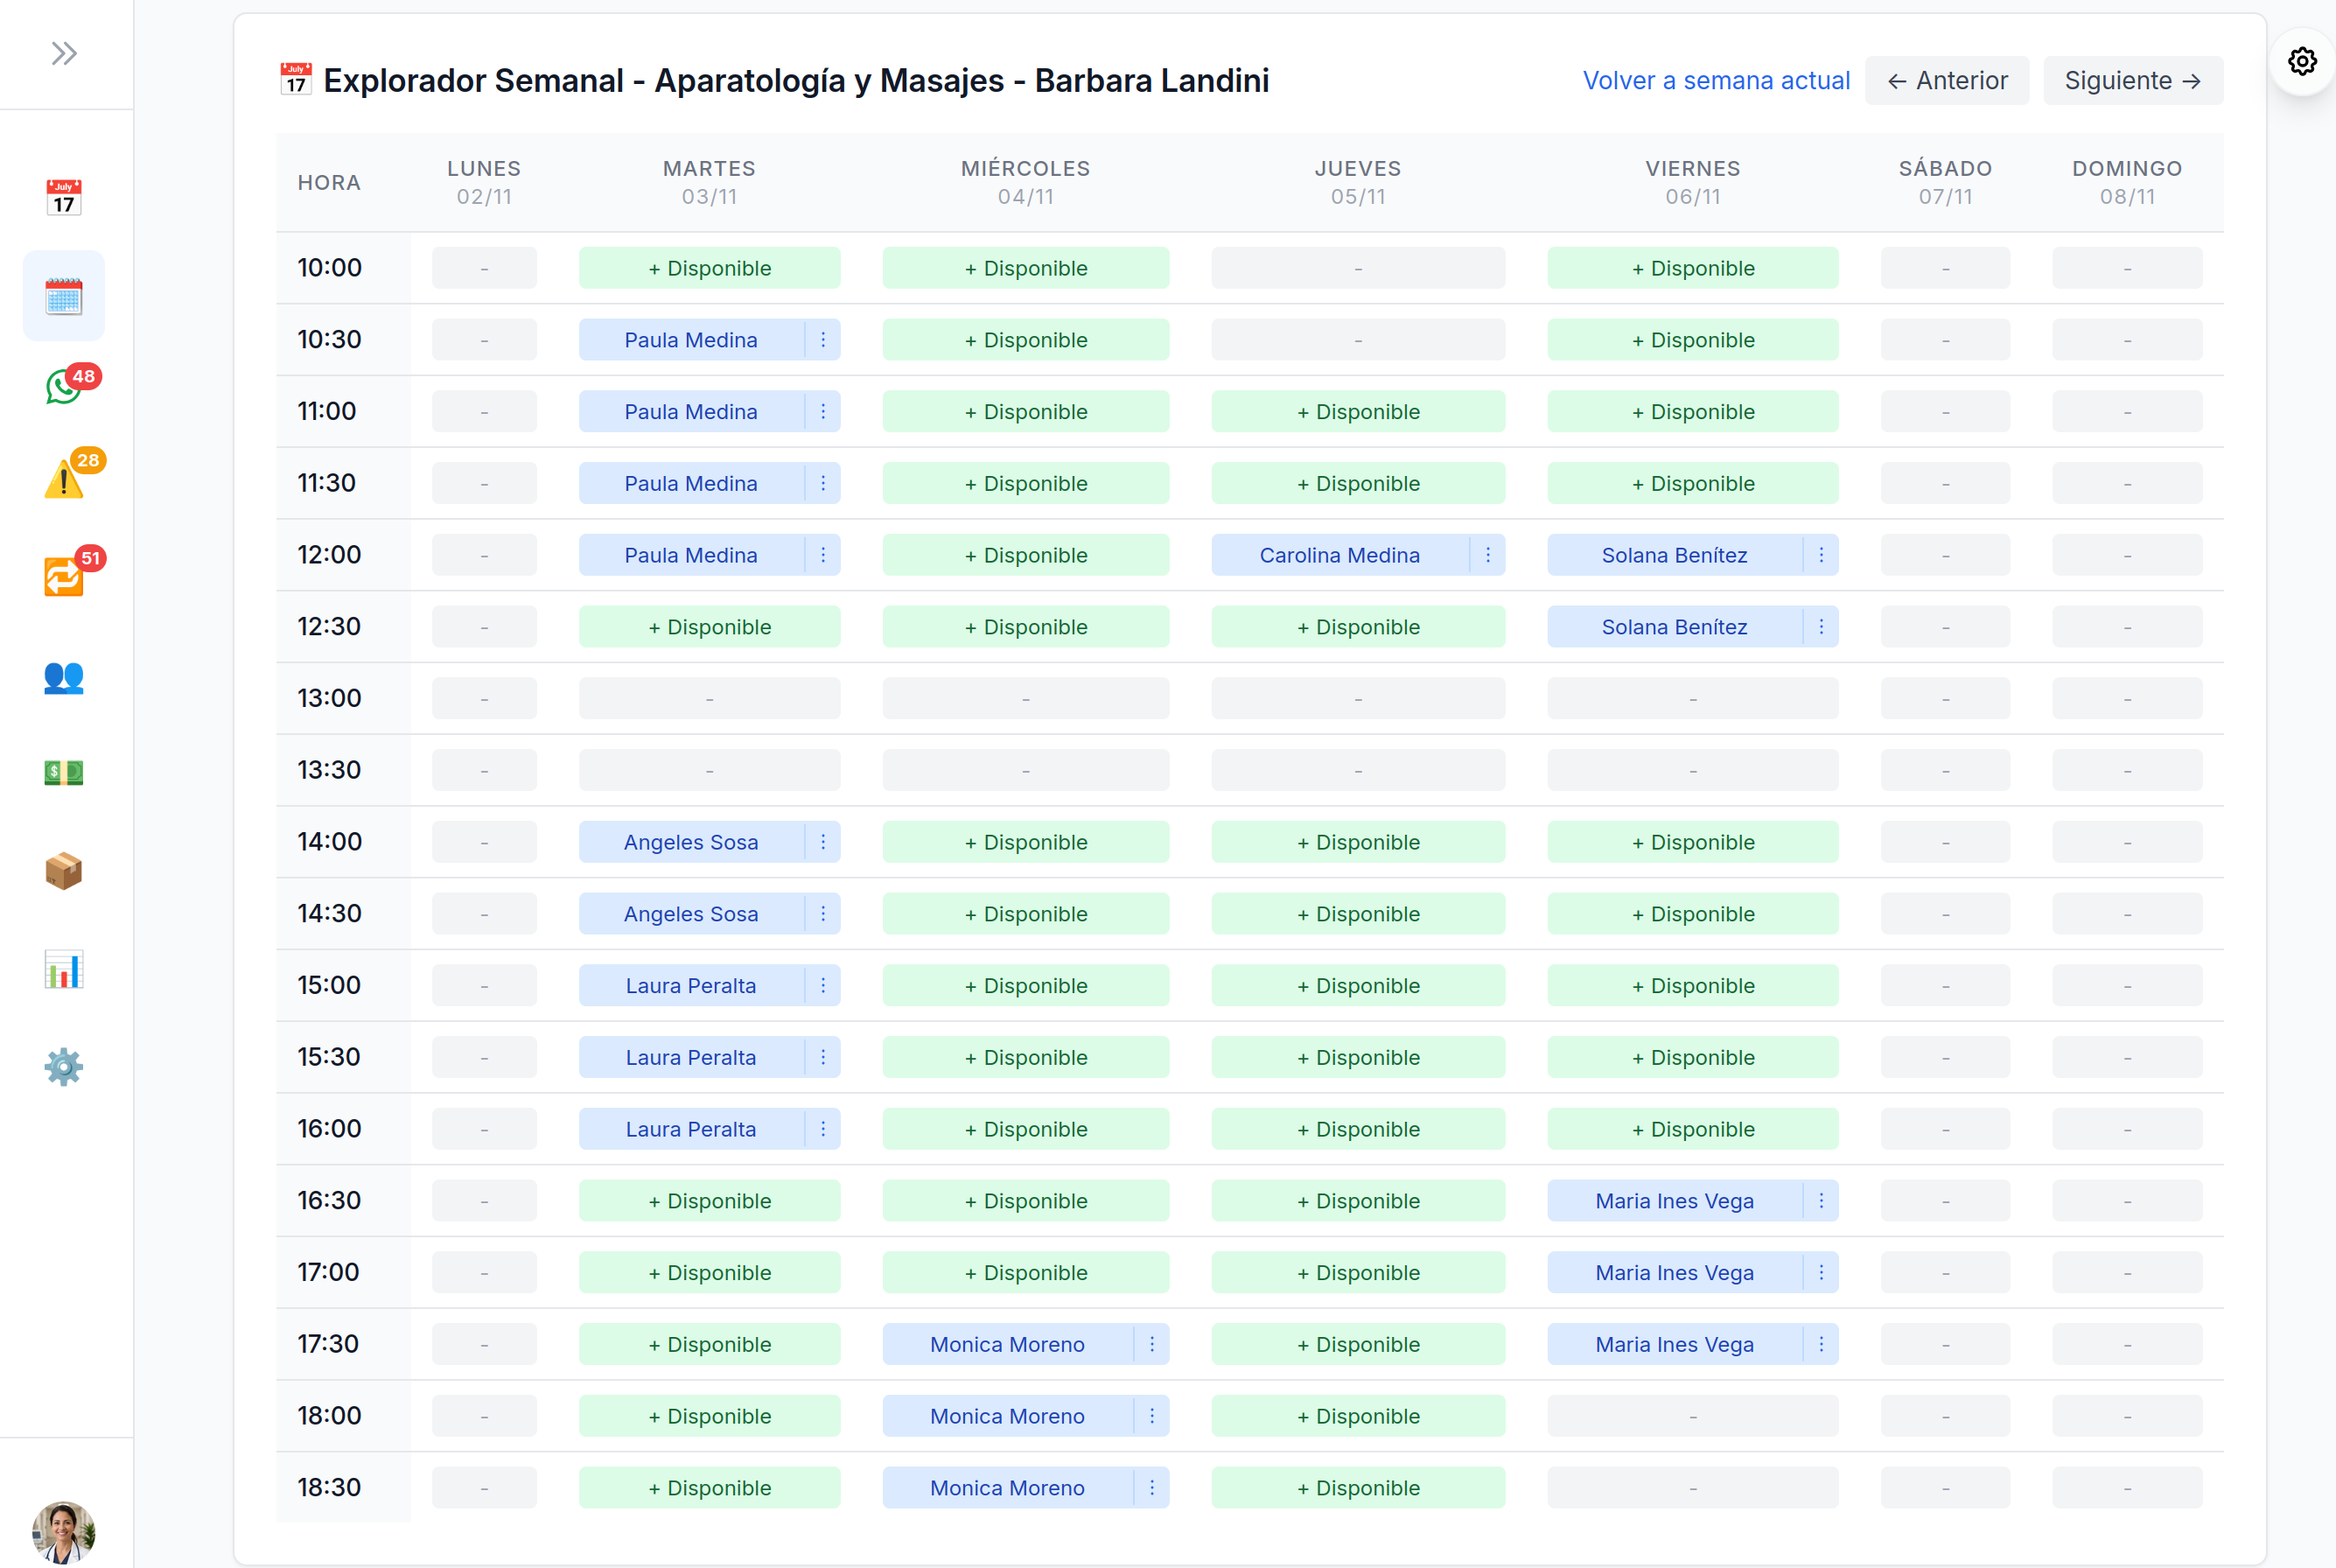
Task: Book the Tuesday 16:30 Disponible slot
Action: (x=710, y=1201)
